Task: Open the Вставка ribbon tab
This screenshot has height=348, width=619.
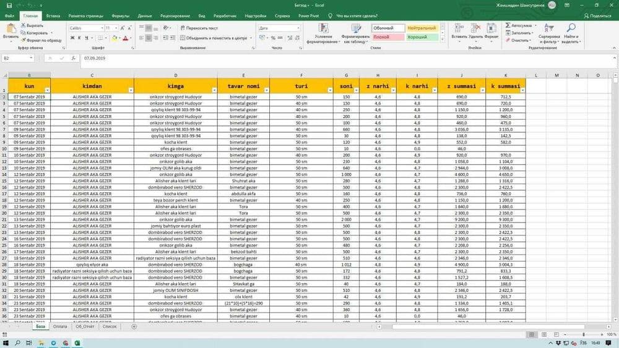Action: point(53,16)
